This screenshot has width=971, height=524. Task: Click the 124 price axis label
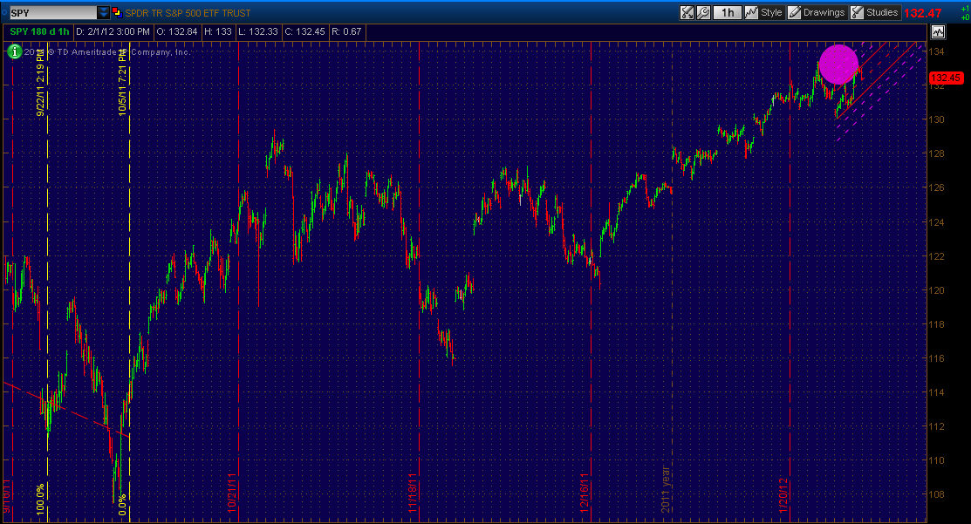[x=938, y=222]
